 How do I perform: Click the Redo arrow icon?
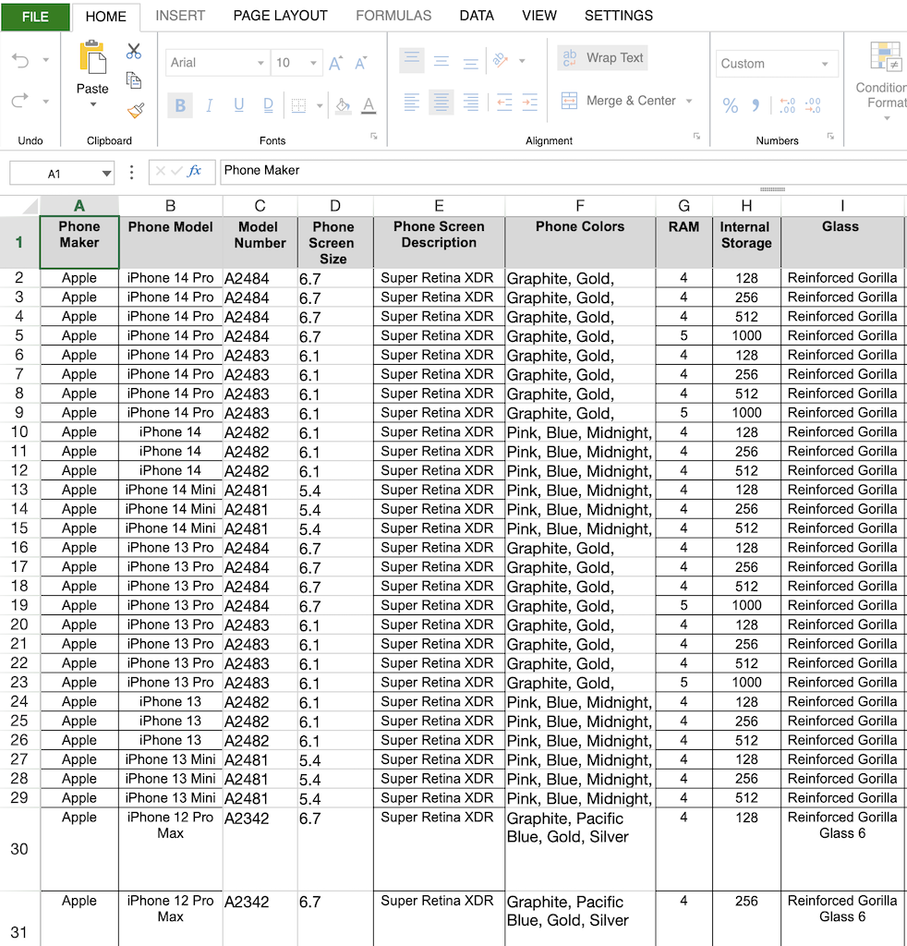pyautogui.click(x=20, y=101)
